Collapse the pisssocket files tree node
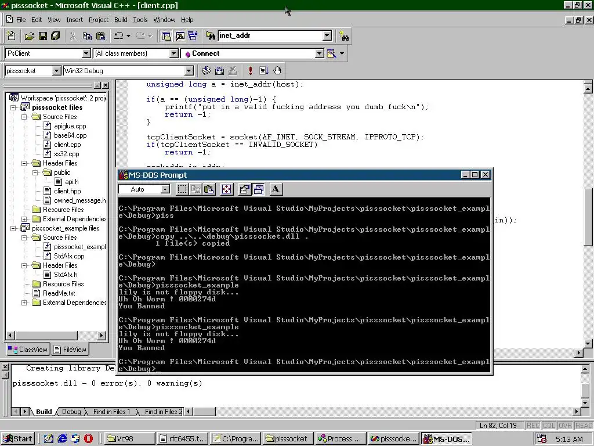Screen dimensions: 594x446 13,107
